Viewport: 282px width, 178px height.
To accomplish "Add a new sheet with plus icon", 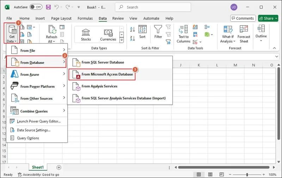I will (59, 167).
